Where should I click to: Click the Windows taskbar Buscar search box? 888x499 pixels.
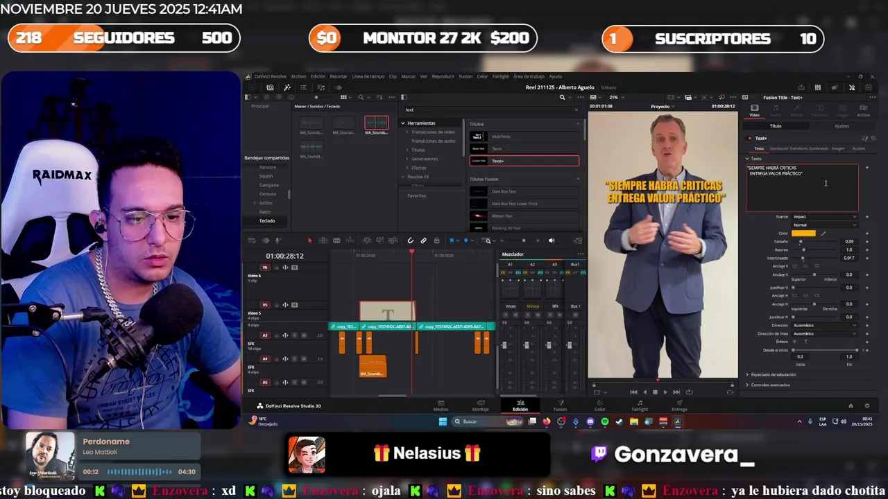[x=486, y=421]
